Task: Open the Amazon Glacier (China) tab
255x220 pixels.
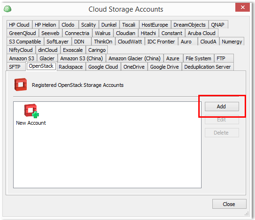Action: click(135, 58)
